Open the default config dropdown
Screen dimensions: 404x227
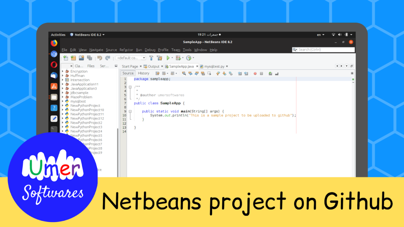pos(131,58)
